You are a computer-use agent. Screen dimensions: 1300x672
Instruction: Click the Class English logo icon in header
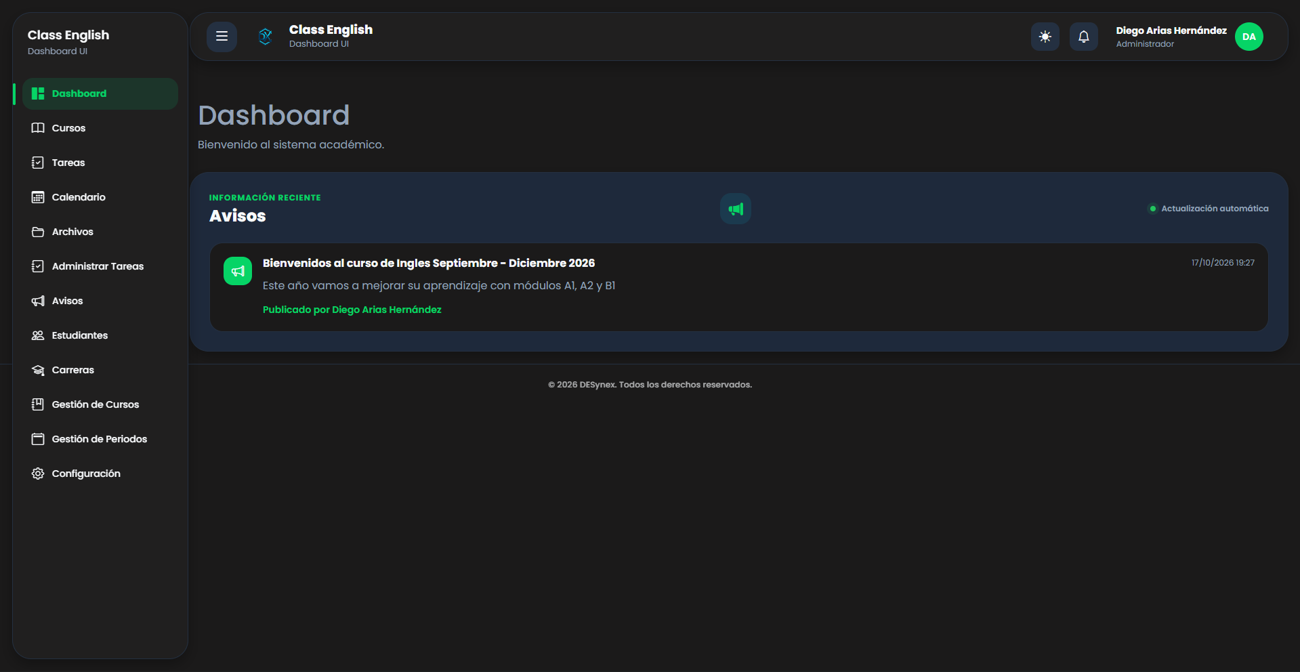266,37
